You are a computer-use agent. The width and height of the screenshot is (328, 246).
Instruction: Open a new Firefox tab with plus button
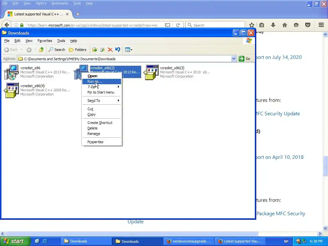pos(78,14)
